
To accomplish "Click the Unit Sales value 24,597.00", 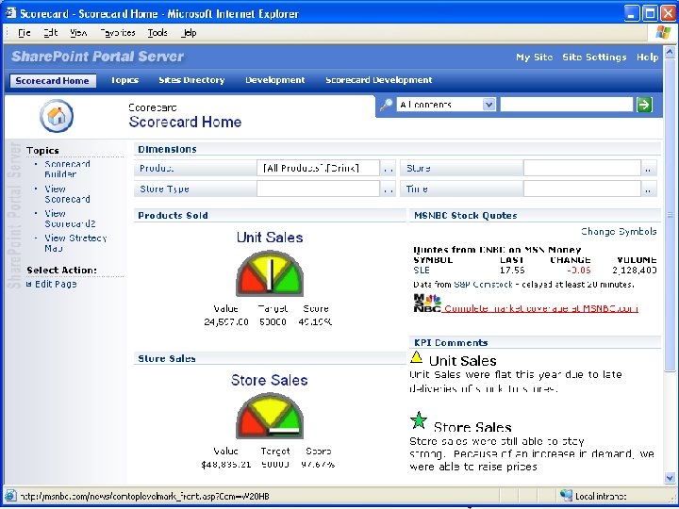I will click(x=226, y=322).
